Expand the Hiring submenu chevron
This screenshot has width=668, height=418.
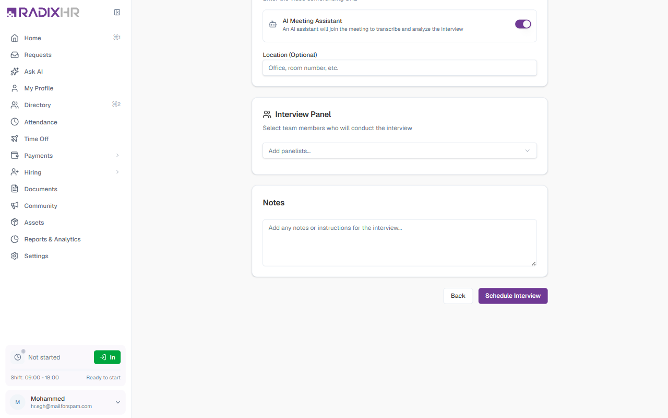[x=117, y=172]
